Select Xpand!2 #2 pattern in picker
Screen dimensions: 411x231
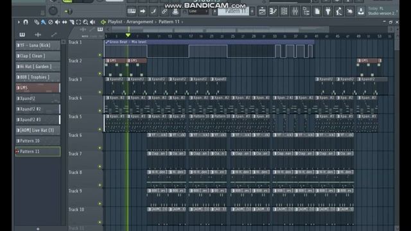(x=38, y=109)
